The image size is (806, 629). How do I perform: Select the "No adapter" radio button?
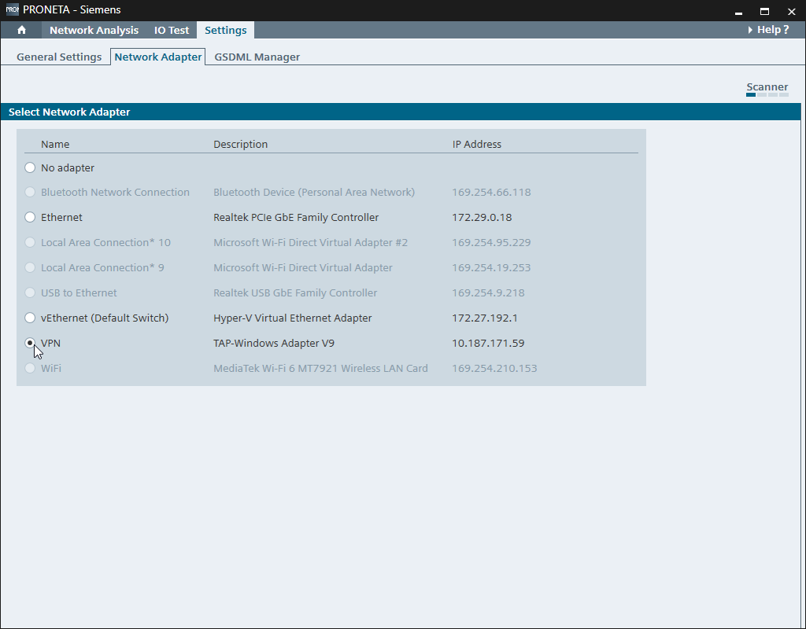click(30, 167)
